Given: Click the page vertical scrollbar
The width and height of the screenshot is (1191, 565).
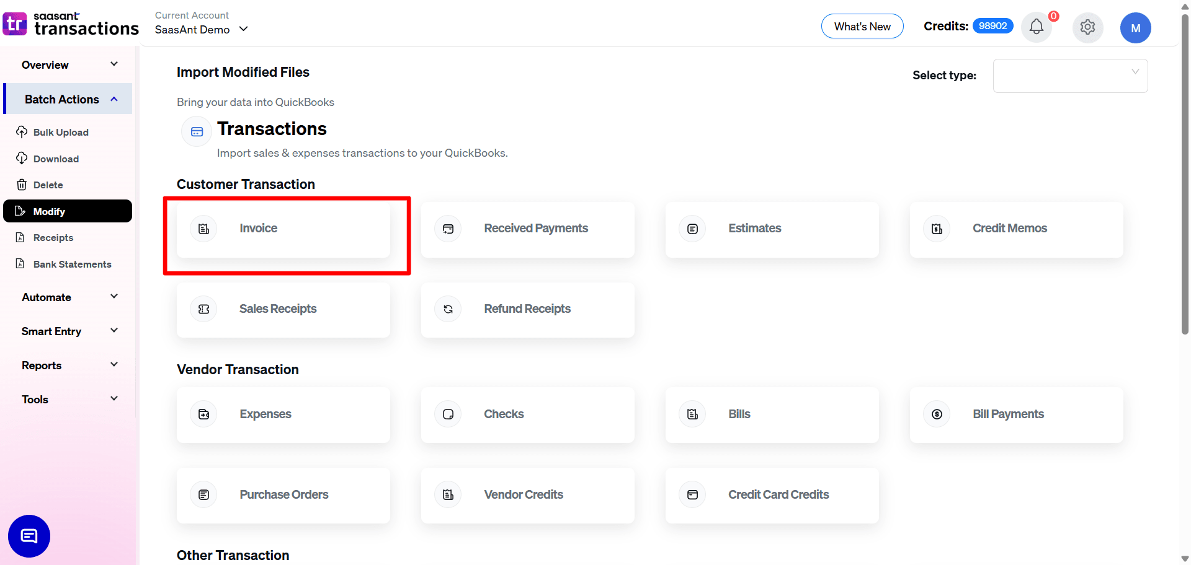Looking at the screenshot, I should click(x=1185, y=186).
